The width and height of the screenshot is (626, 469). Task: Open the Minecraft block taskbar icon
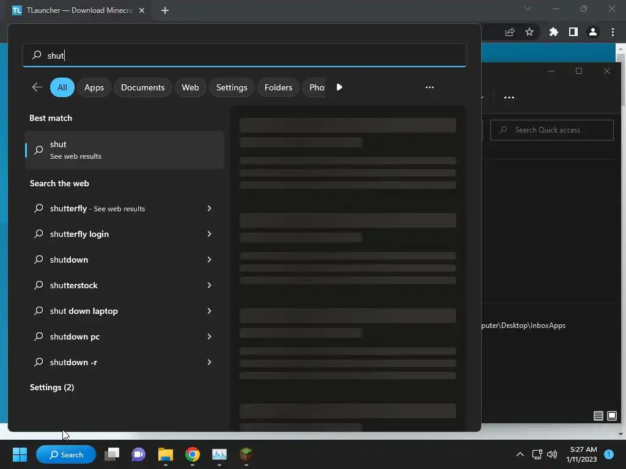246,454
